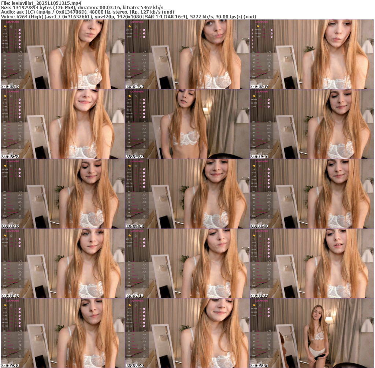Image resolution: width=375 pixels, height=368 pixels.
Task: Open the 00:01:26 preview frame
Action: coord(63,194)
